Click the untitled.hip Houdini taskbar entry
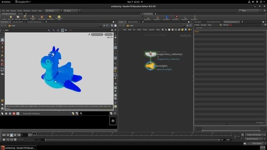 (x=18, y=148)
